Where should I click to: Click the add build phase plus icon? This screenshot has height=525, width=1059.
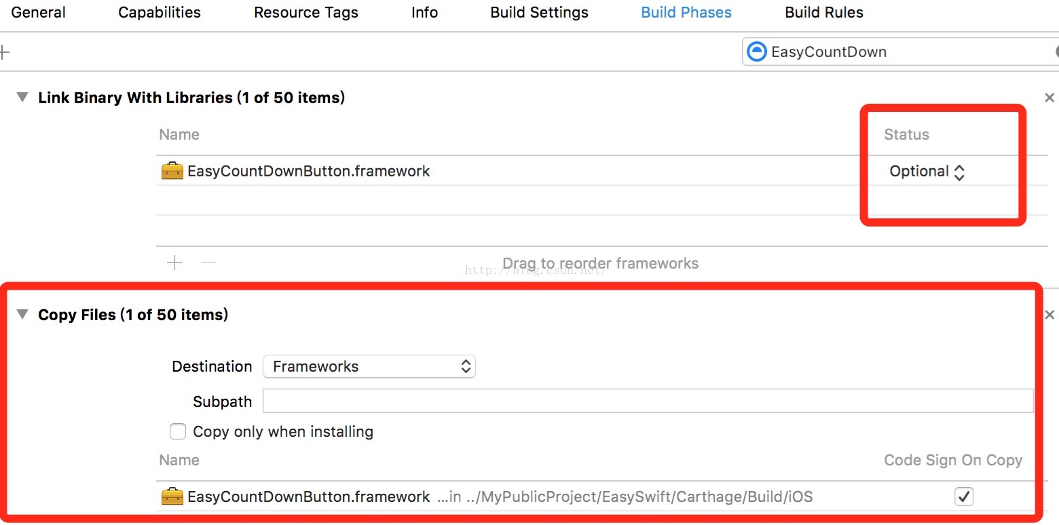pyautogui.click(x=4, y=52)
